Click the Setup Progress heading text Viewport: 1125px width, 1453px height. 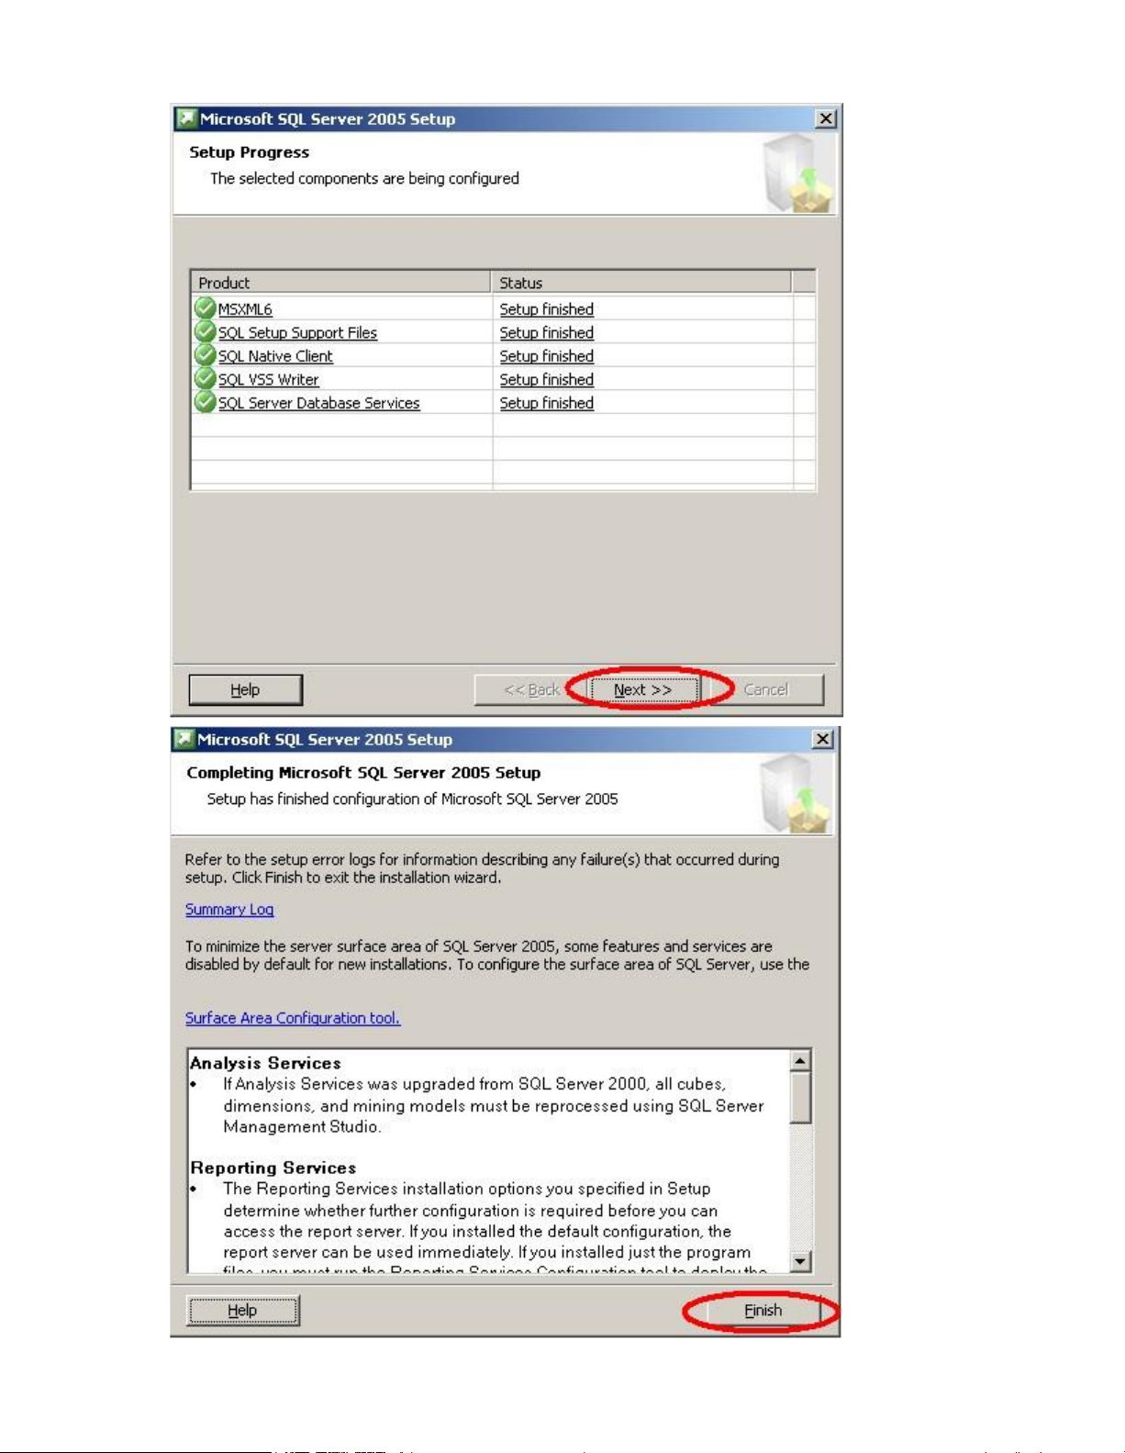(x=249, y=152)
